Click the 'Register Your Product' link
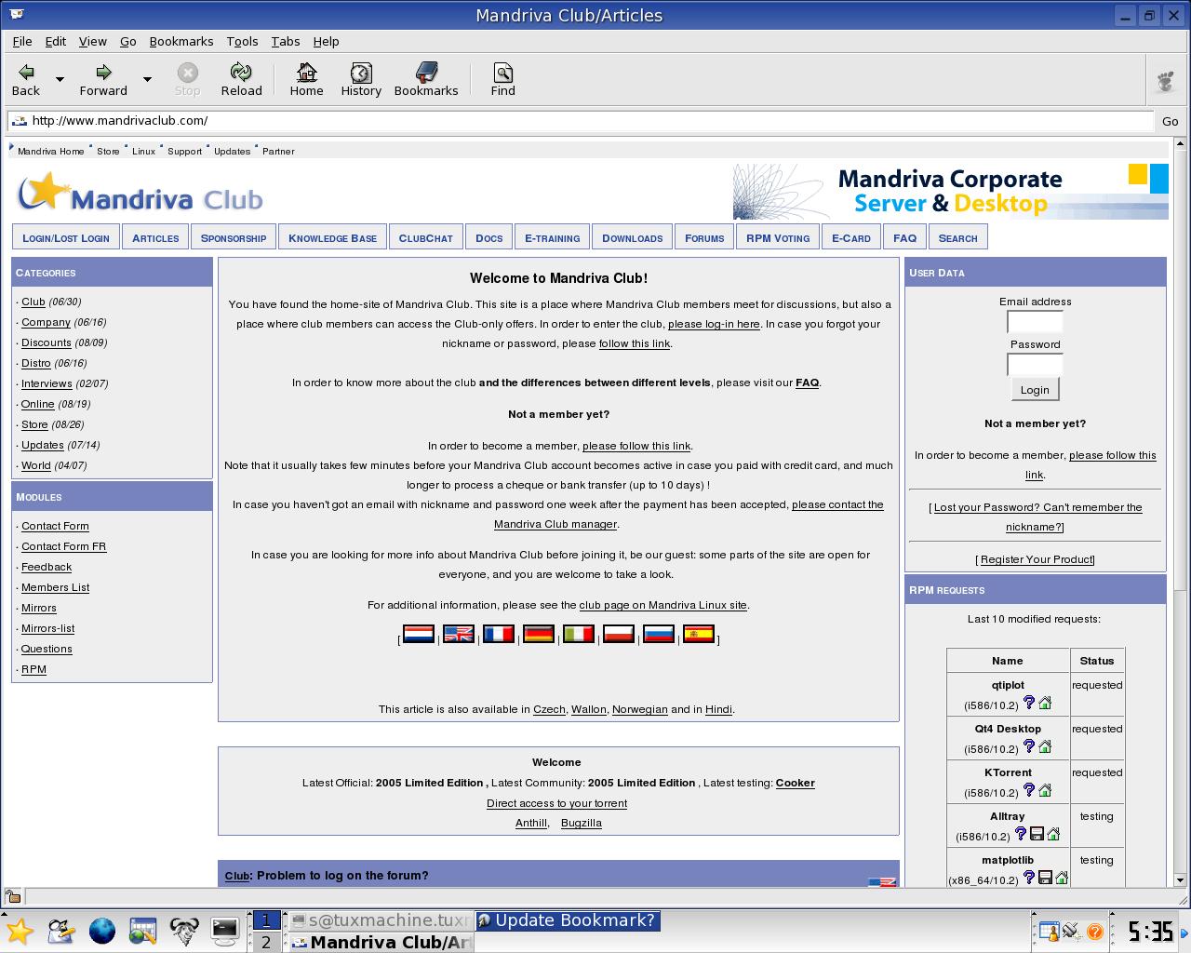Viewport: 1191px width, 953px height. pos(1037,559)
